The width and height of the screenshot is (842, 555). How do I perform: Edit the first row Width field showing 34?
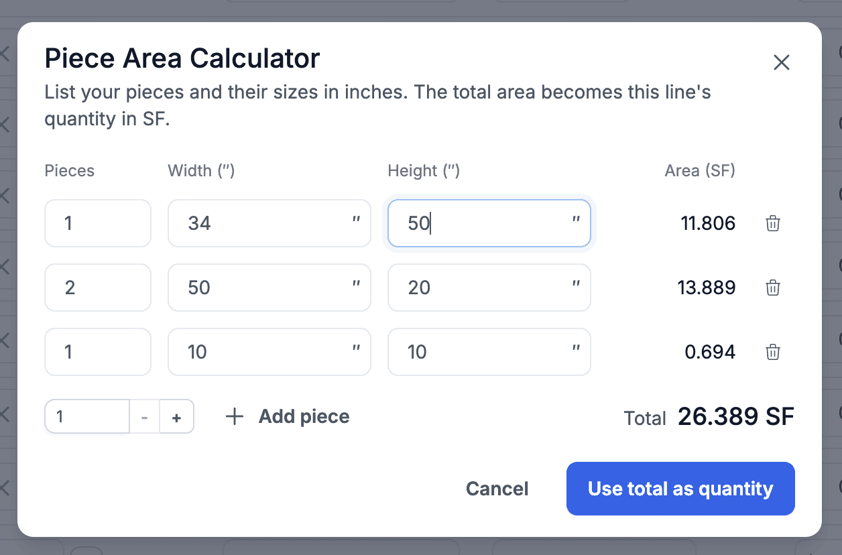pyautogui.click(x=269, y=223)
